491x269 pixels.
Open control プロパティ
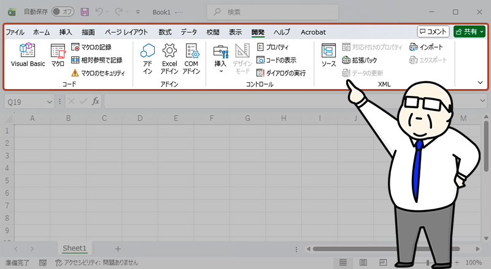pos(273,47)
